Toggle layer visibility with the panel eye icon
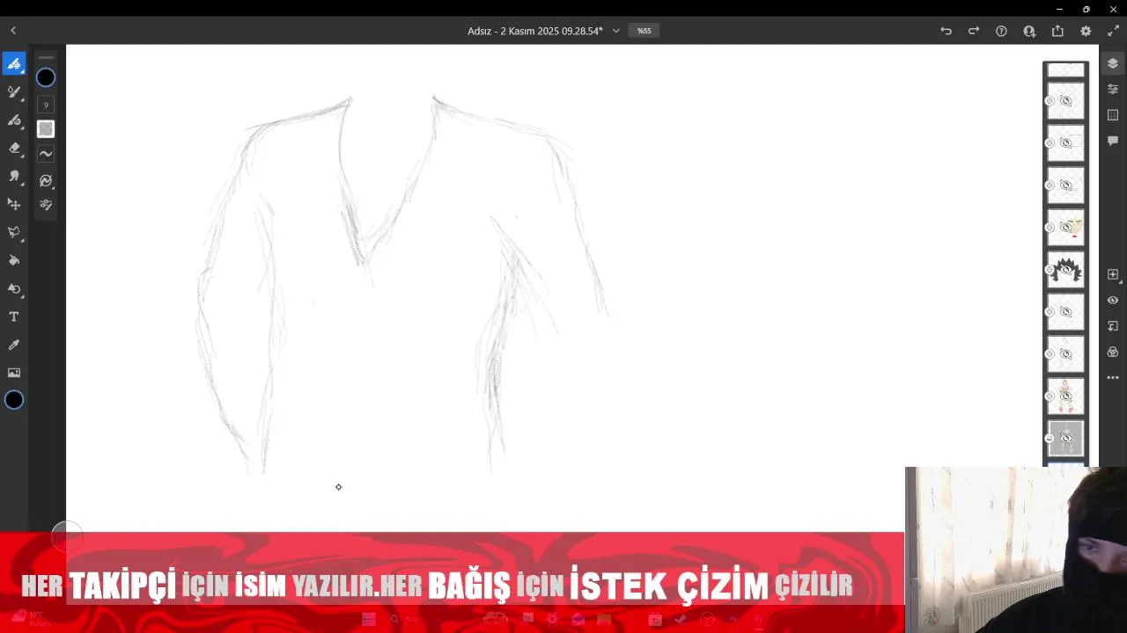1127x633 pixels. click(1113, 301)
